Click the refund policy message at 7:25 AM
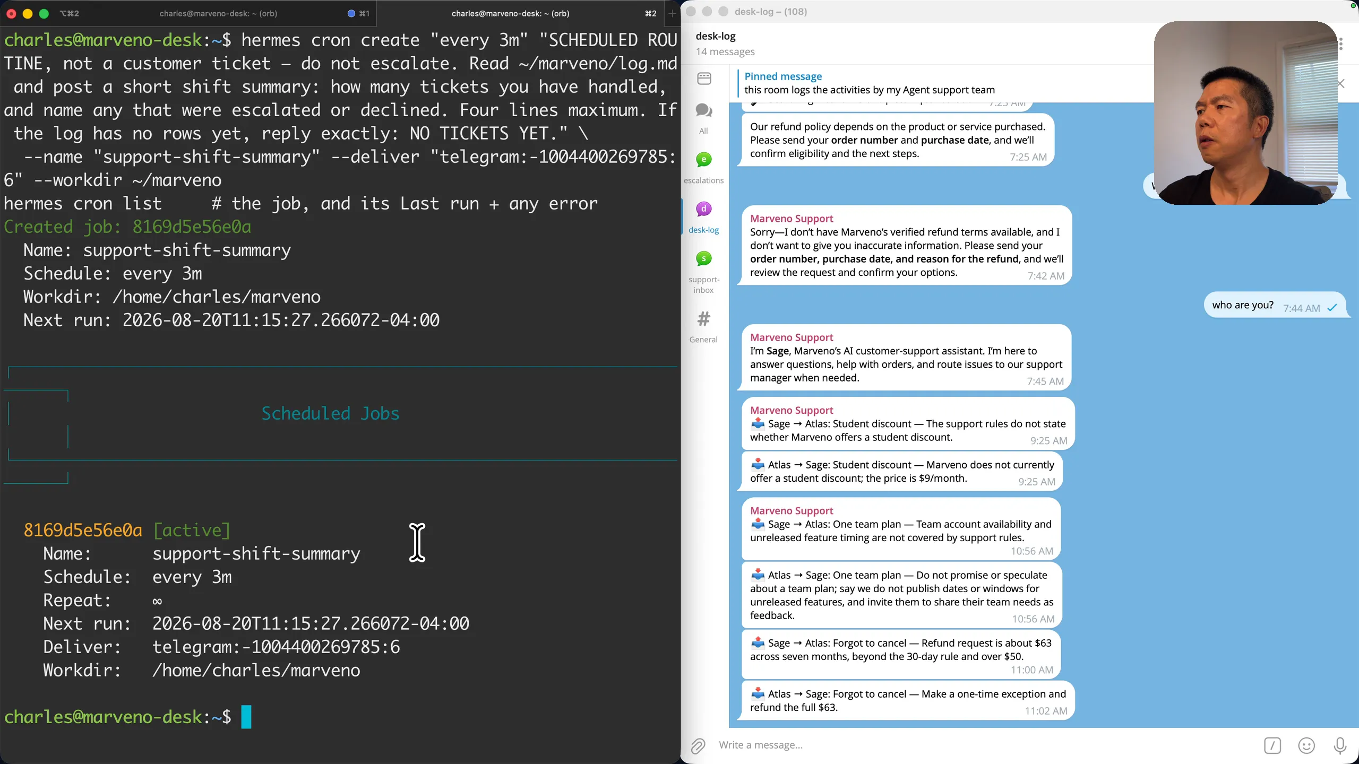The height and width of the screenshot is (764, 1359). [x=897, y=141]
